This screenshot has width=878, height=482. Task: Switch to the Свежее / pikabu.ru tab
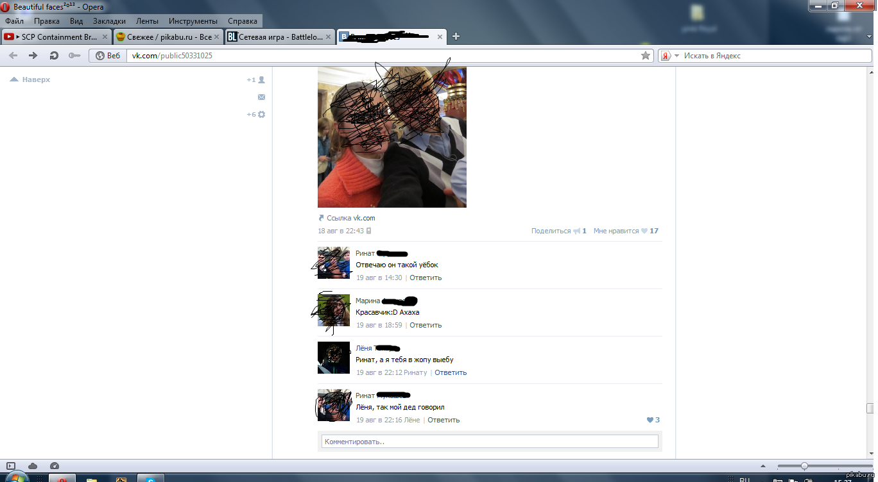coord(168,37)
